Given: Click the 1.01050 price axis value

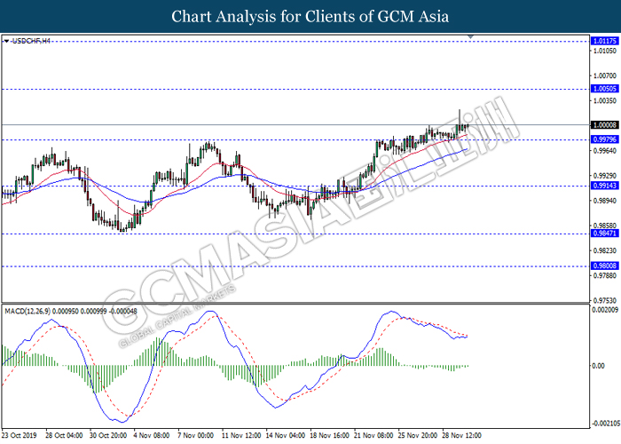Looking at the screenshot, I should pos(605,51).
